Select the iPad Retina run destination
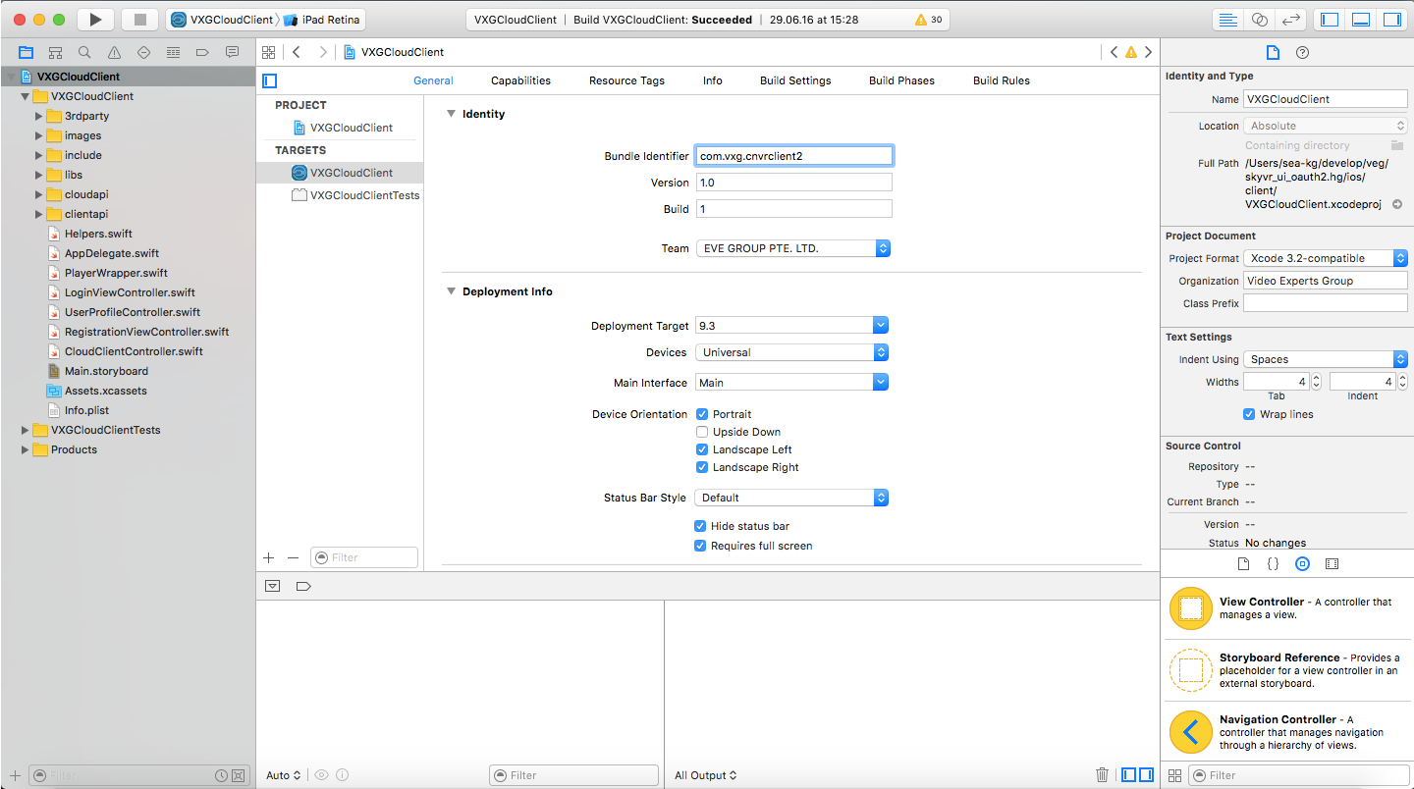The image size is (1414, 789). coord(324,20)
